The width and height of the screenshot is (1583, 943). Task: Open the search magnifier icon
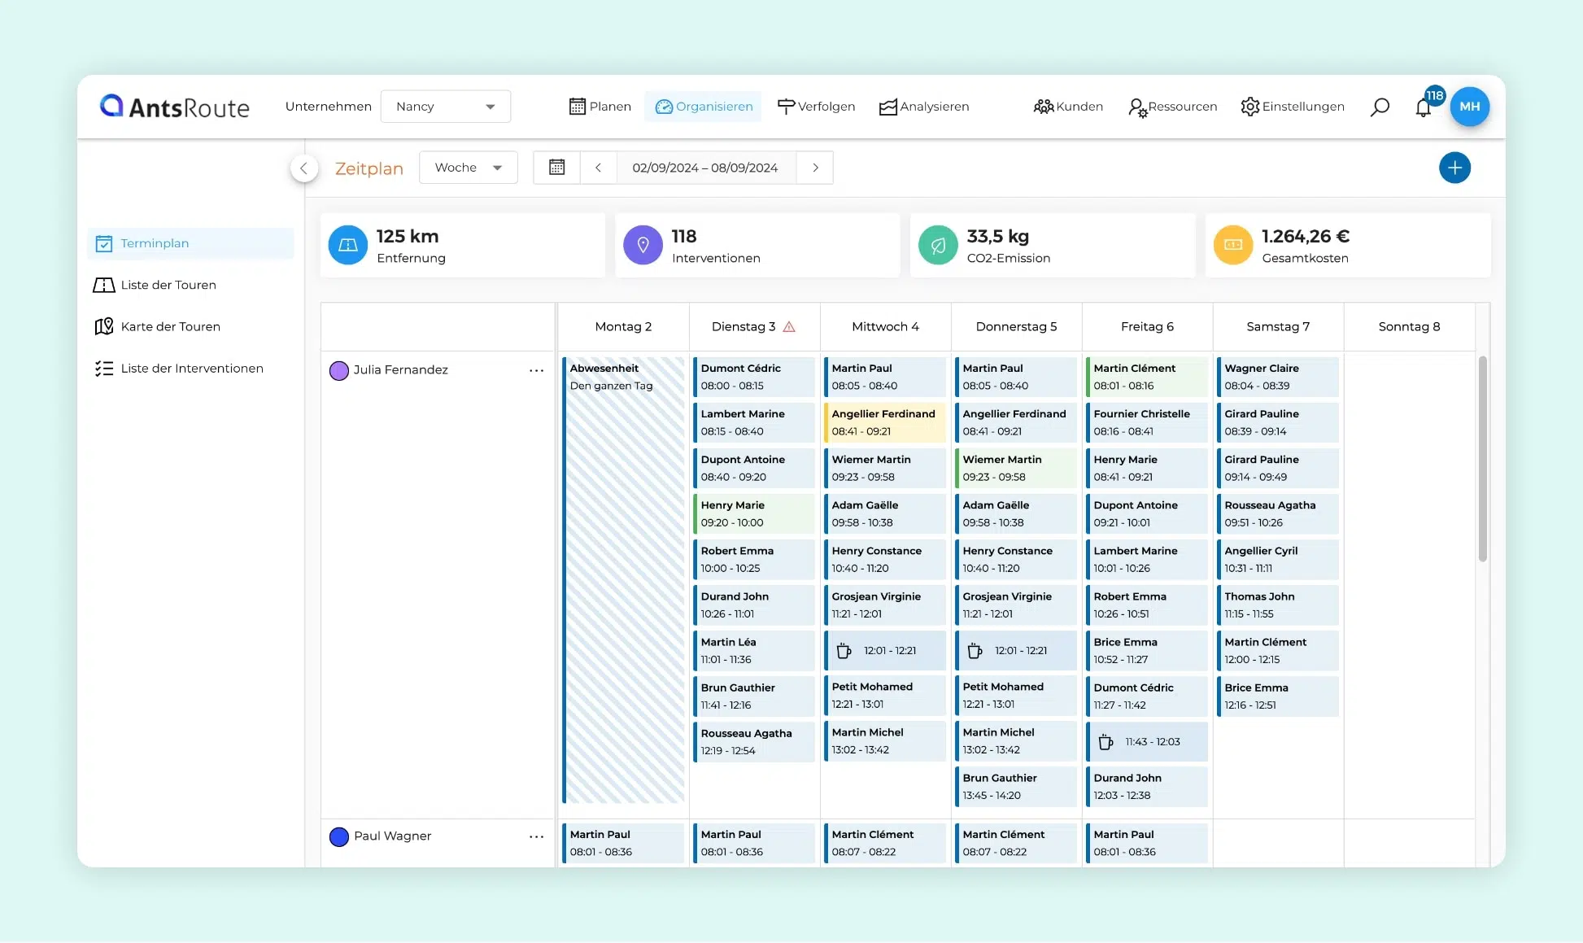[x=1380, y=107]
